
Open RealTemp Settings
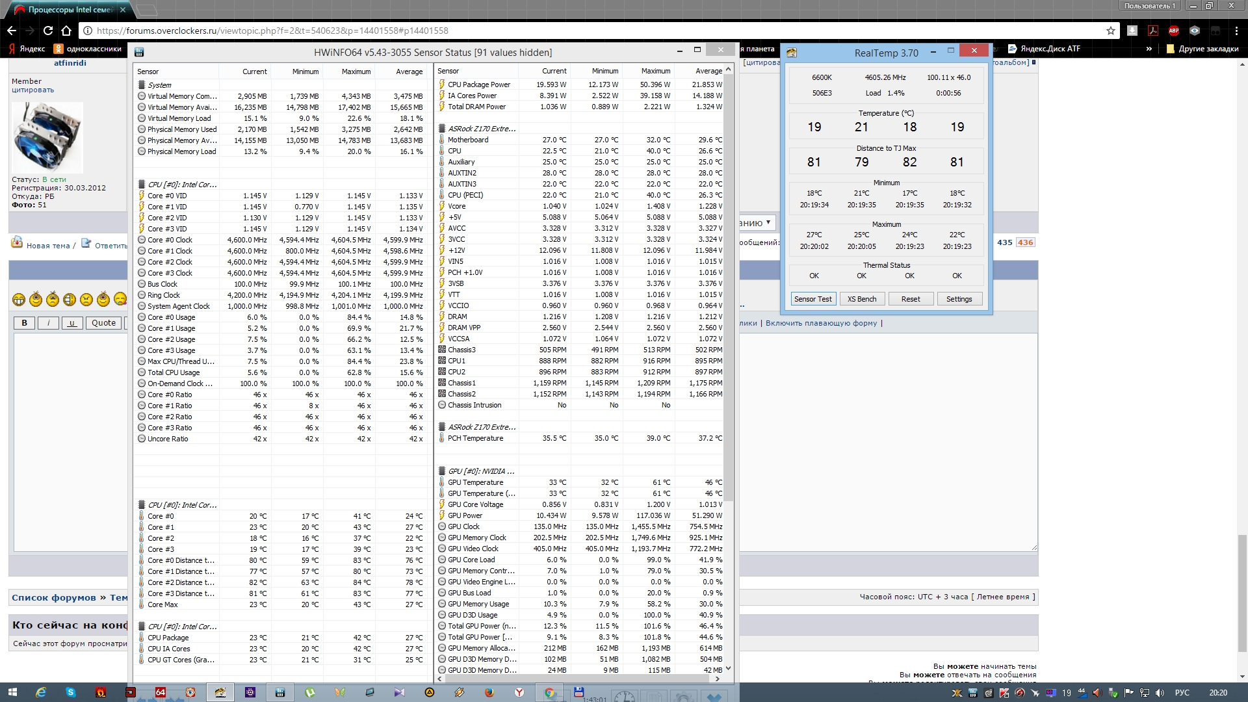click(x=959, y=299)
